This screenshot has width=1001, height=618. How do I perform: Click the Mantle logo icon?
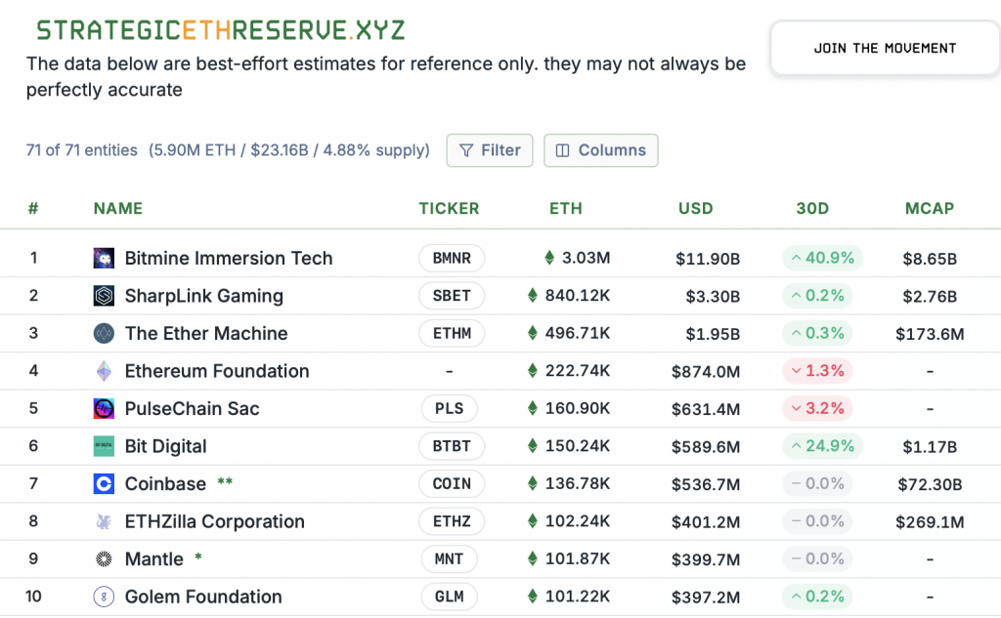click(104, 559)
